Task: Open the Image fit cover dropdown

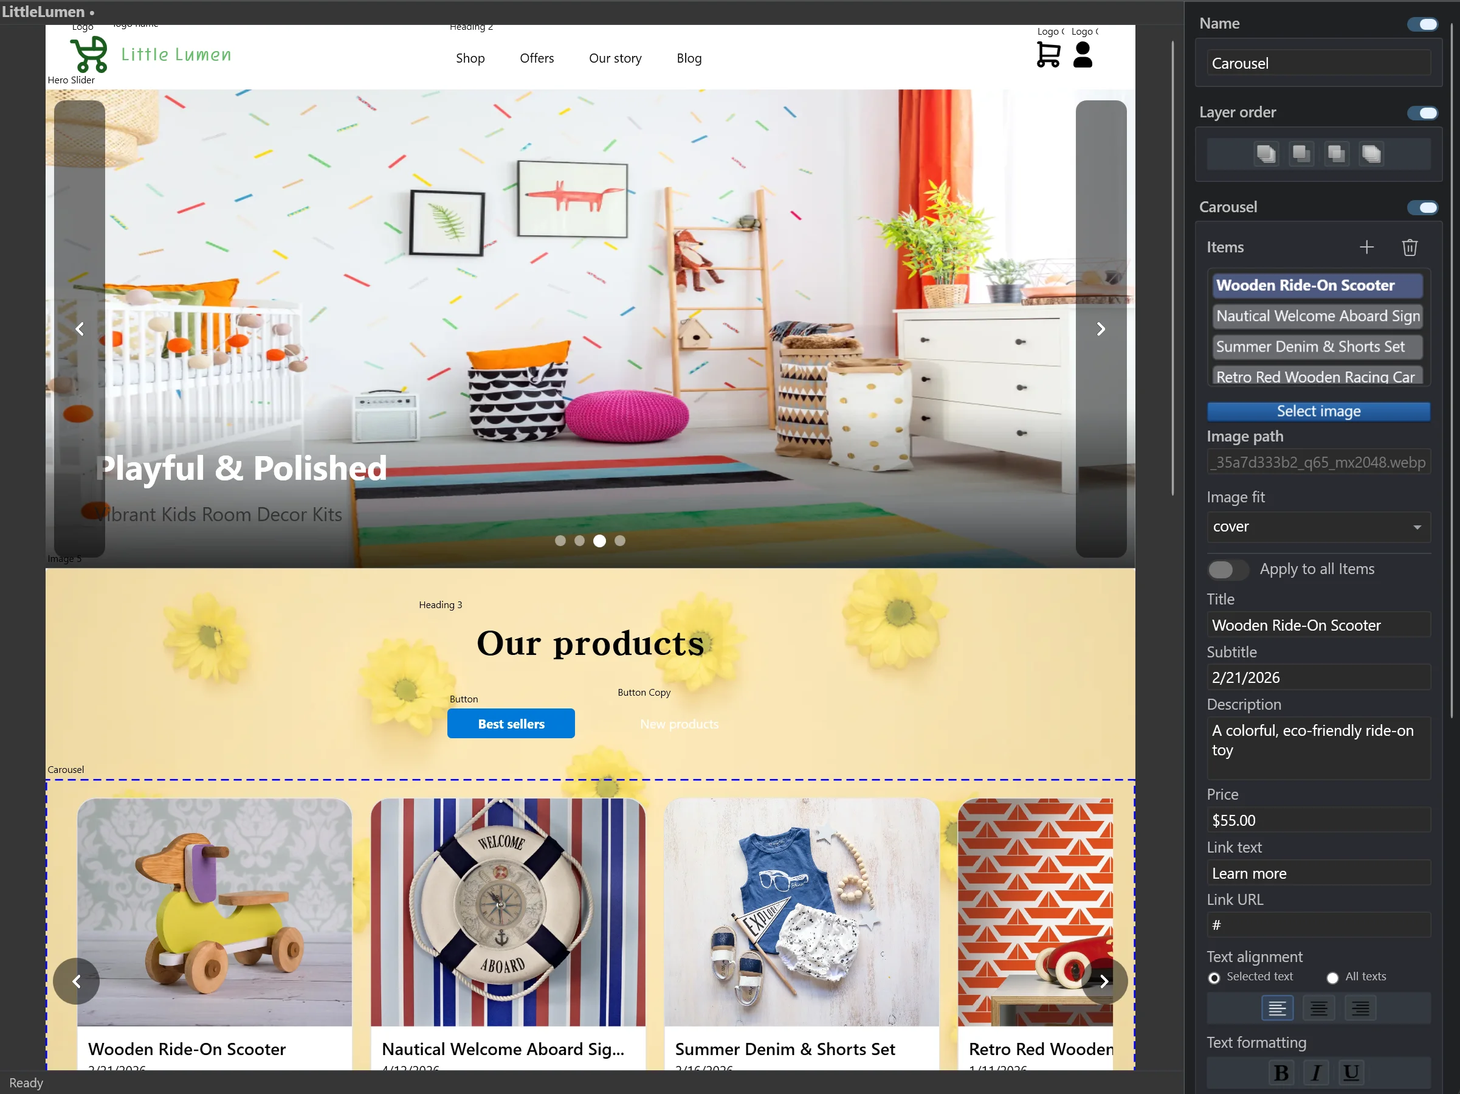Action: (1318, 527)
